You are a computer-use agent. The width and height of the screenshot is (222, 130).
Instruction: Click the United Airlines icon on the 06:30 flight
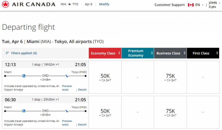[x=24, y=111]
